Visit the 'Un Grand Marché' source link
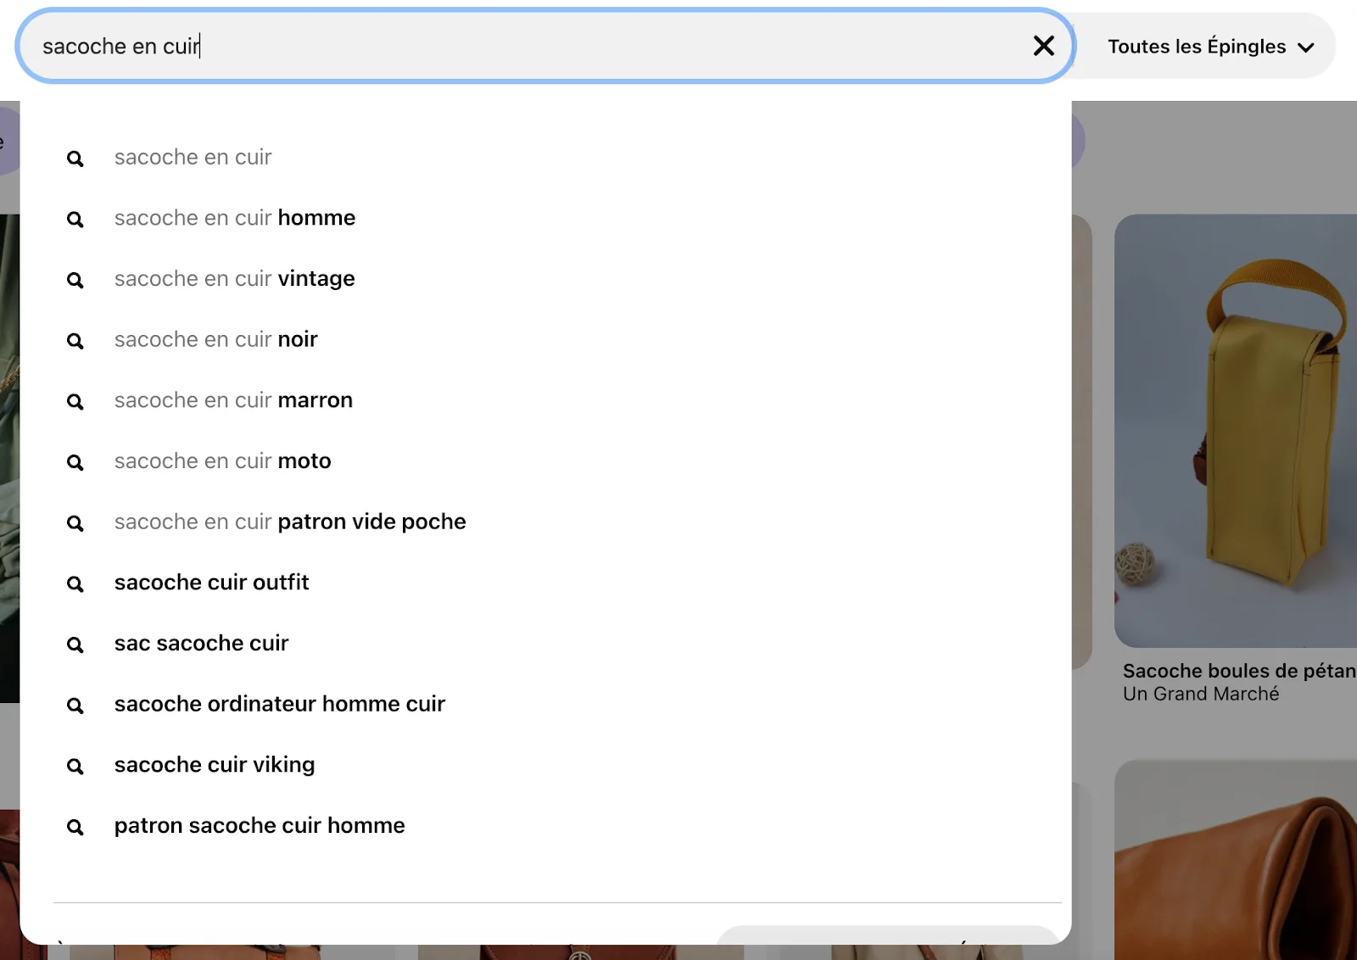The image size is (1357, 960). (1201, 694)
